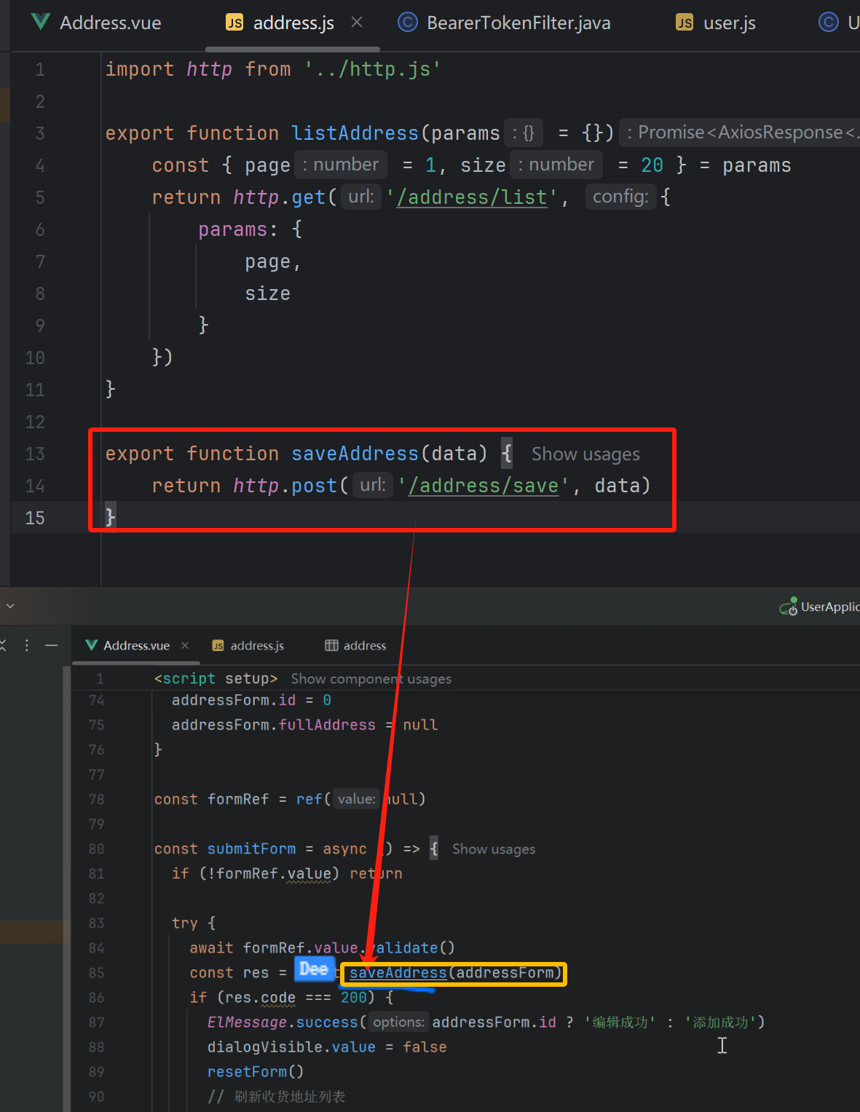Click line number 80 in the bottom gutter
Viewport: 860px width, 1112px height.
[97, 849]
